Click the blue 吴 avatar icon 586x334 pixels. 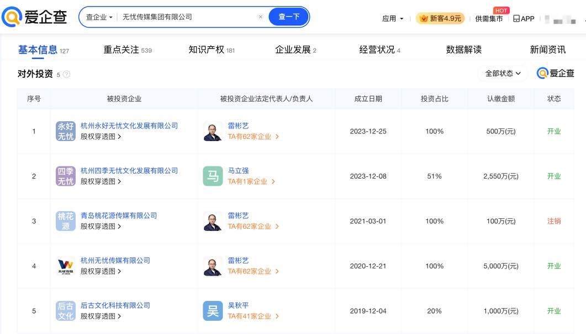[213, 311]
